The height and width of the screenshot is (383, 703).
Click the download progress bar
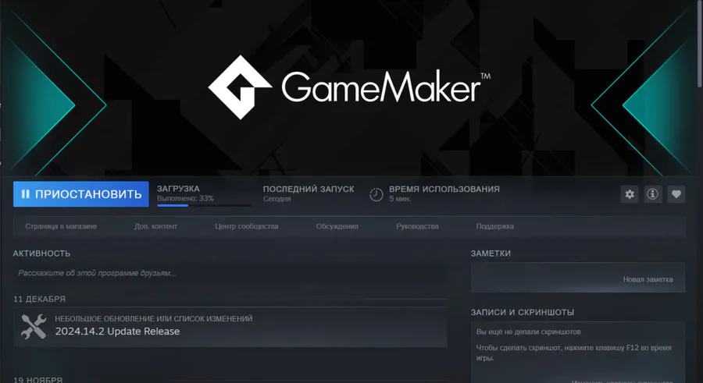coord(204,206)
